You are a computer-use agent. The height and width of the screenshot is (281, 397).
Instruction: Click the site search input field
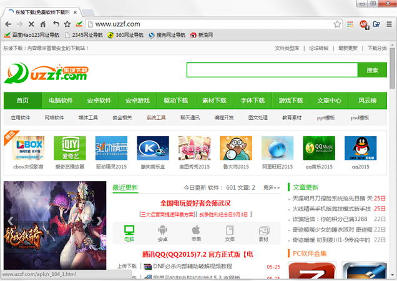272,70
